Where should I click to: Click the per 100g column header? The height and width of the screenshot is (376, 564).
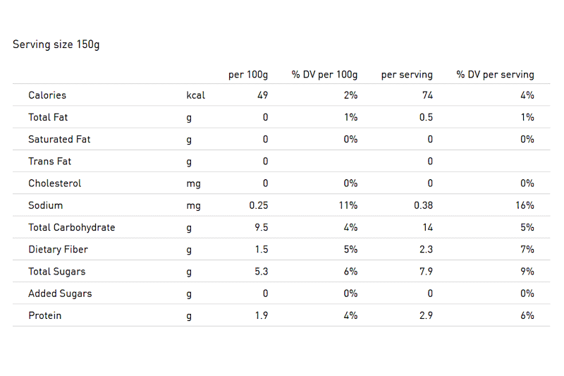pyautogui.click(x=248, y=74)
